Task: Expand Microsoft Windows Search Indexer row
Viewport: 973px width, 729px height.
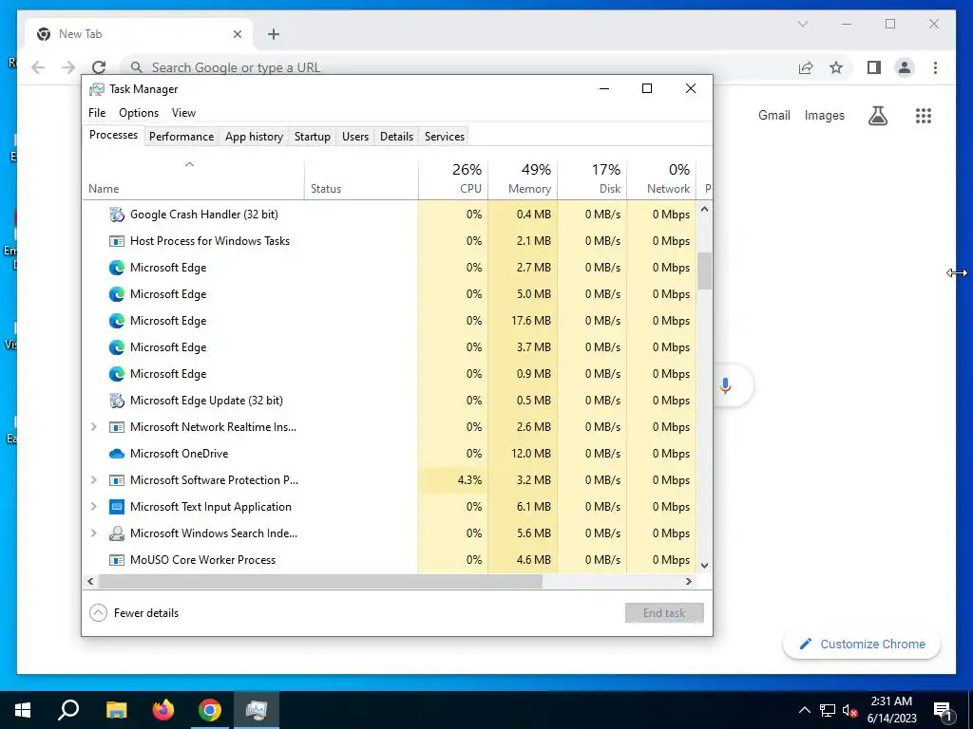Action: tap(94, 533)
